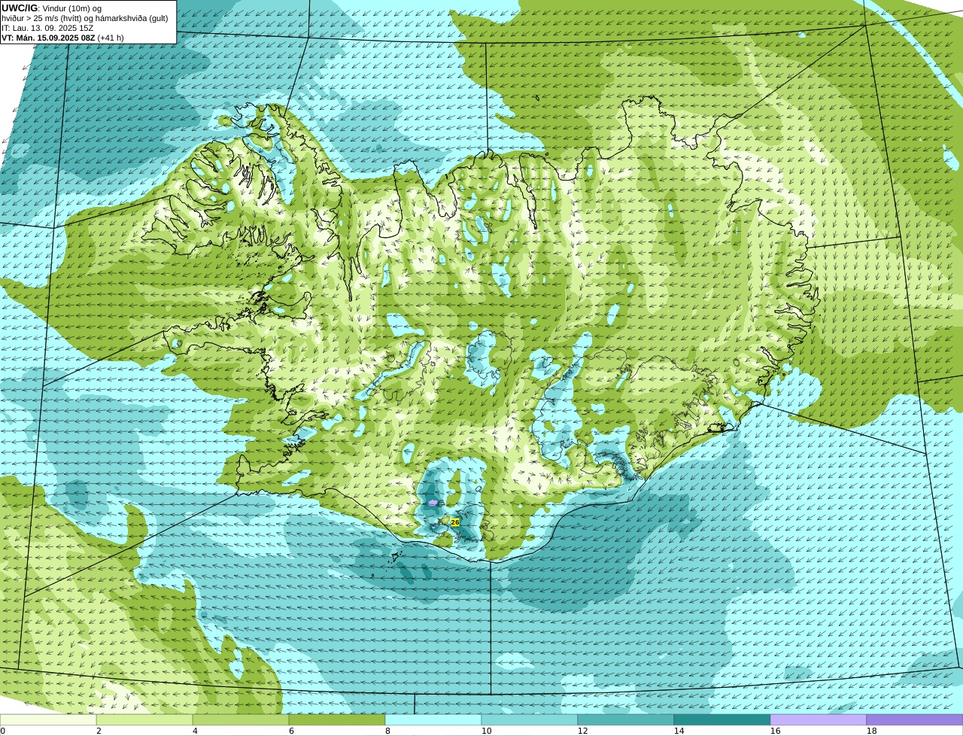This screenshot has width=963, height=736.
Task: Click the pink gust patch near the 26 marker
Action: point(432,502)
